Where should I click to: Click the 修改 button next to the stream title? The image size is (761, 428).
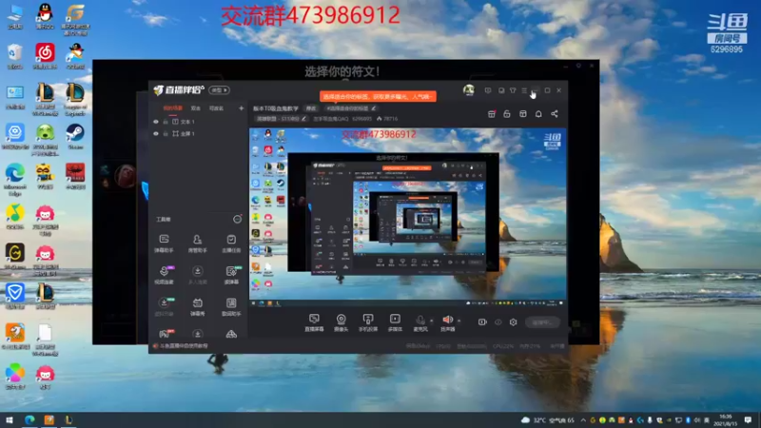311,108
